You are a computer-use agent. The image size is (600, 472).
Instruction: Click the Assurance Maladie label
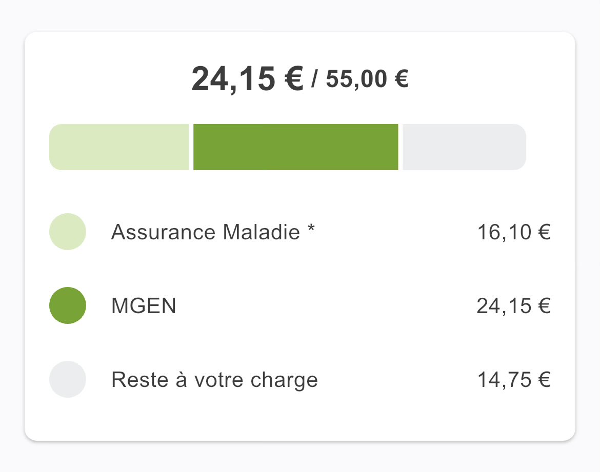[206, 232]
